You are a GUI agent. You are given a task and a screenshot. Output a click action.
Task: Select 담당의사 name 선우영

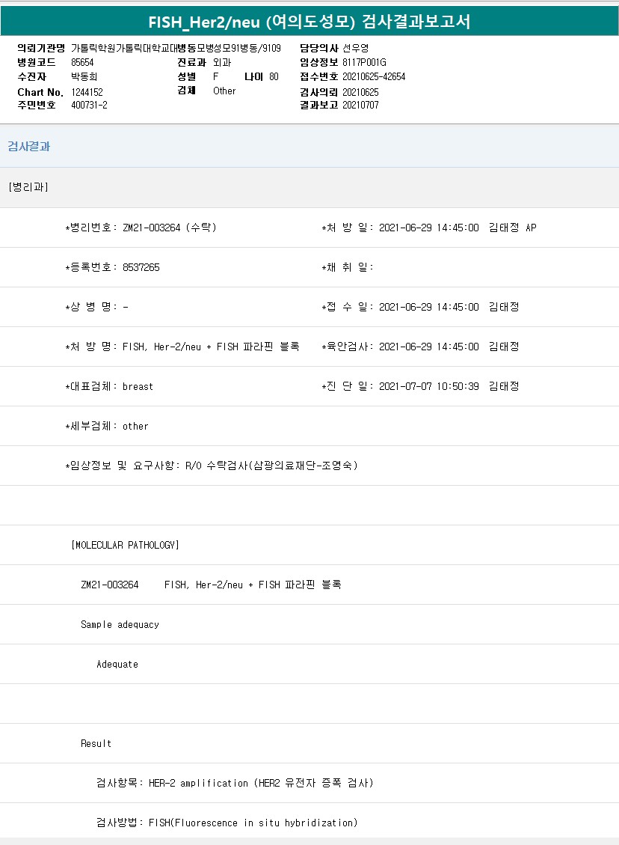(355, 48)
